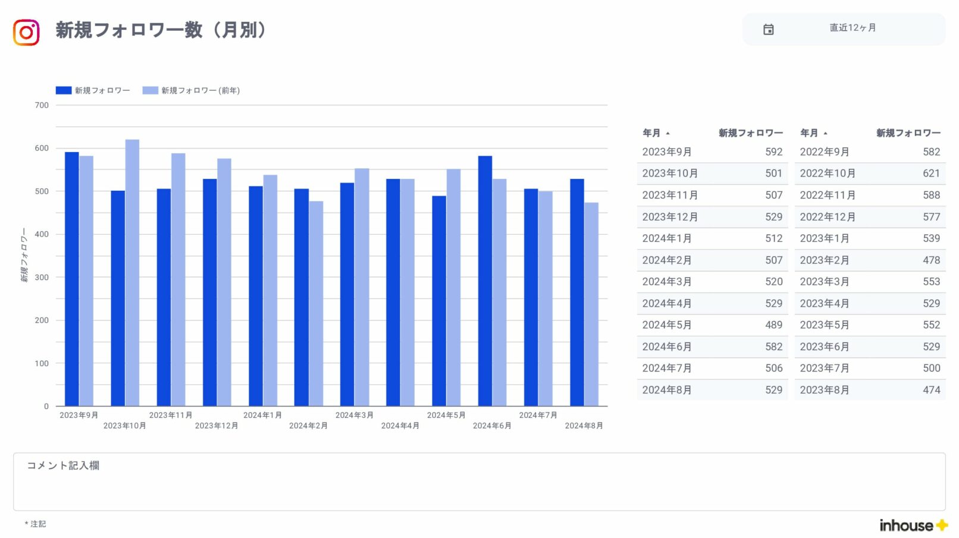Click 新規フォロワー column header in first table
This screenshot has width=959, height=538.
(750, 133)
